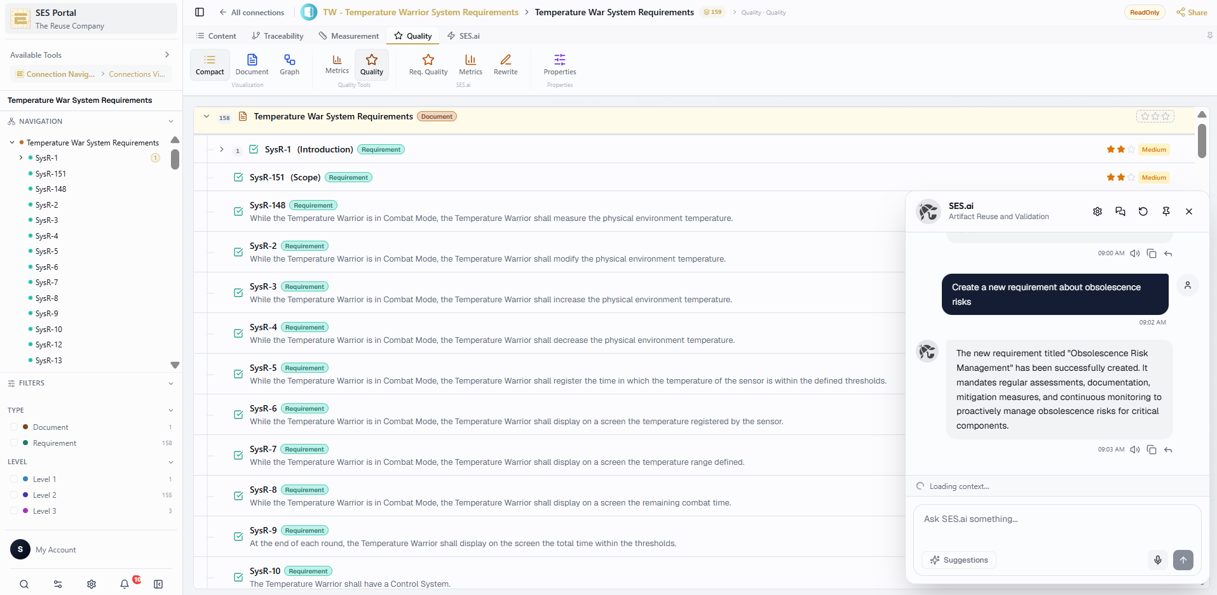Click the SES.ai chat settings gear
1217x595 pixels.
click(1098, 211)
